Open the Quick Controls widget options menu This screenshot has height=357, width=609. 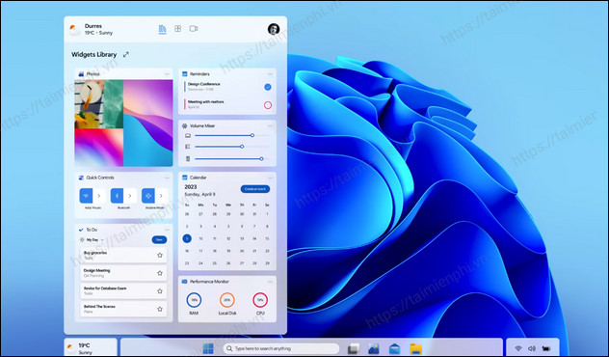(167, 178)
